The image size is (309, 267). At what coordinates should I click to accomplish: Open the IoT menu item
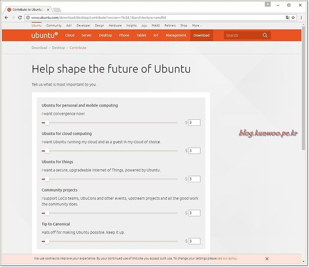pos(156,35)
